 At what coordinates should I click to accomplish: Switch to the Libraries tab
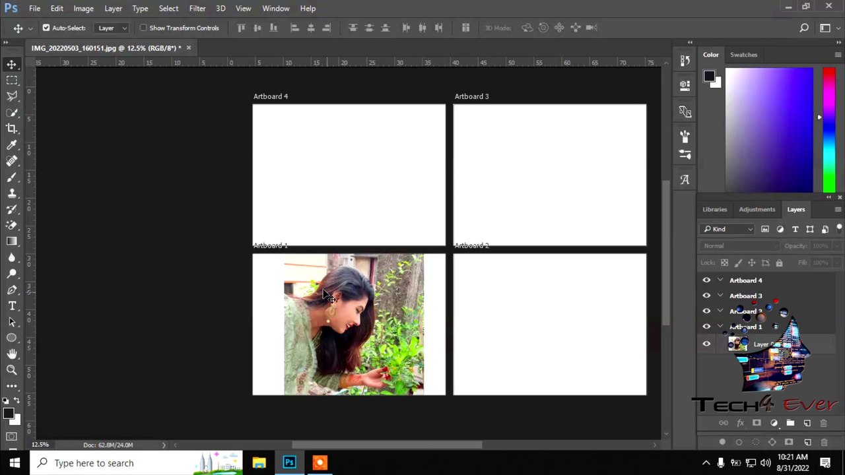pyautogui.click(x=714, y=209)
